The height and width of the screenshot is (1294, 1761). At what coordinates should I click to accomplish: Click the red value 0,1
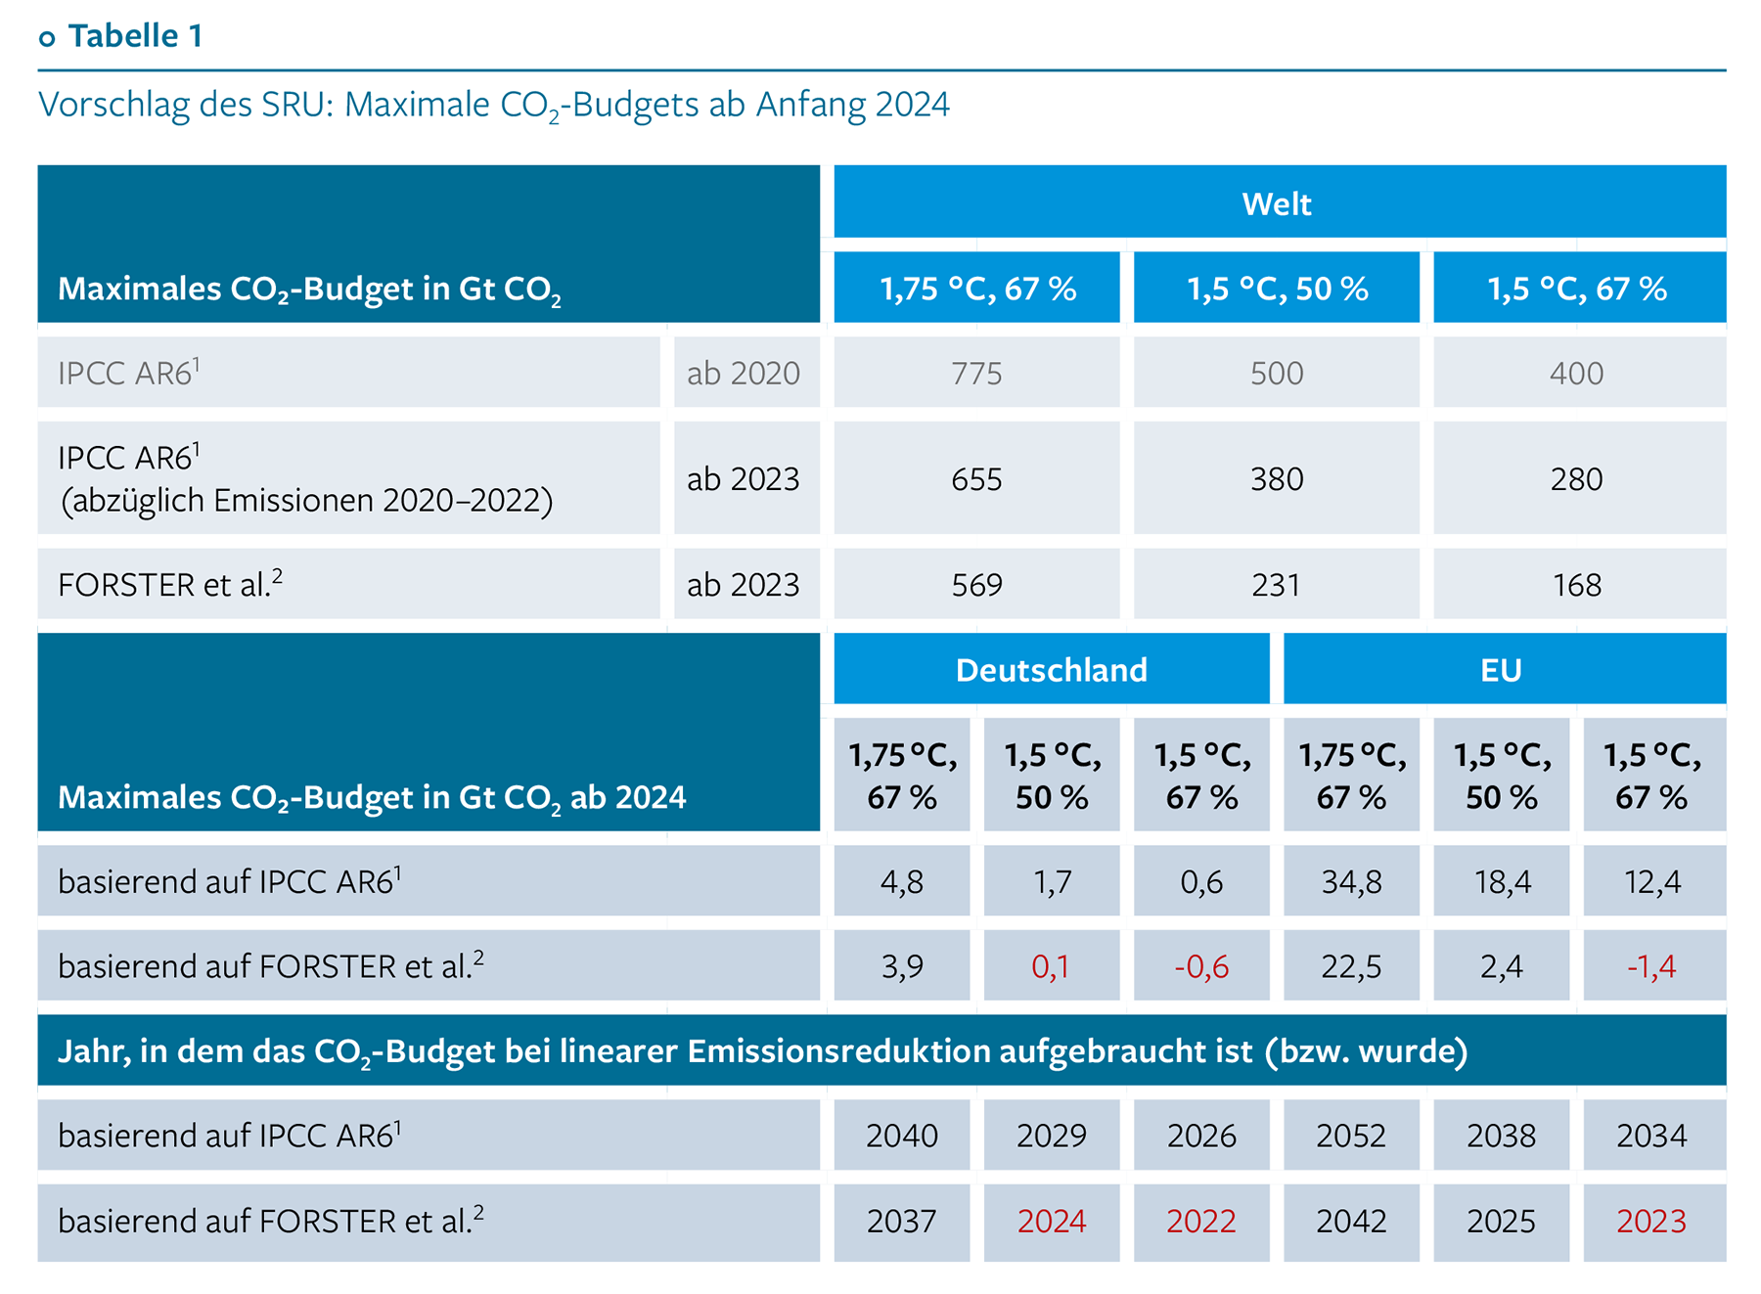1051,966
